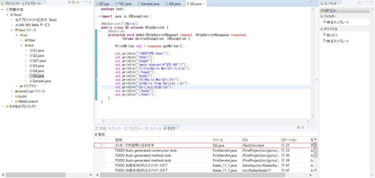Switch to the Sample.java editor tab
The height and width of the screenshot is (178, 375).
pos(149,4)
